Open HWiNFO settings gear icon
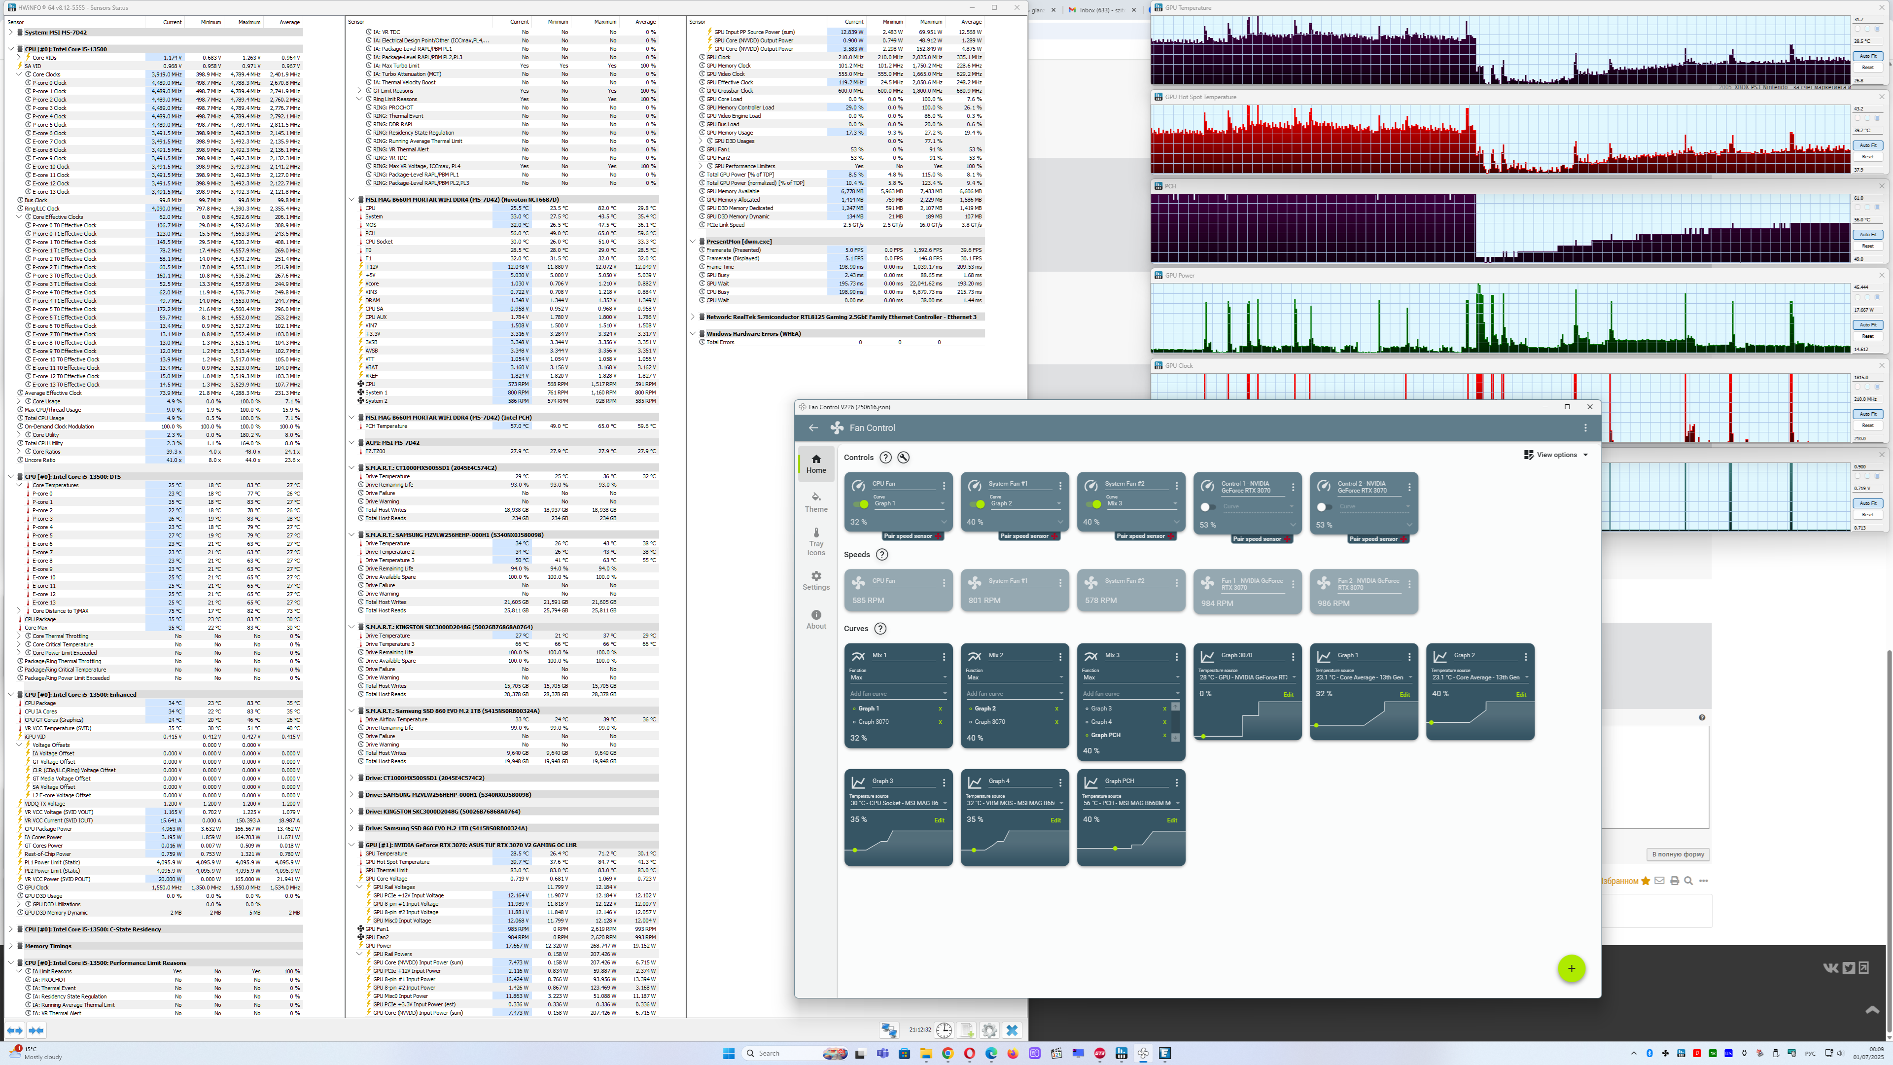 [989, 1030]
